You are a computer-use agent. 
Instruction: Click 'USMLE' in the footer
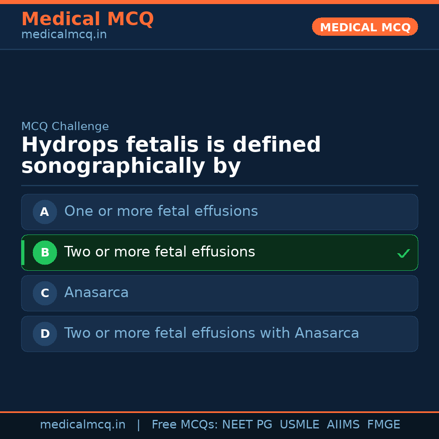[299, 425]
